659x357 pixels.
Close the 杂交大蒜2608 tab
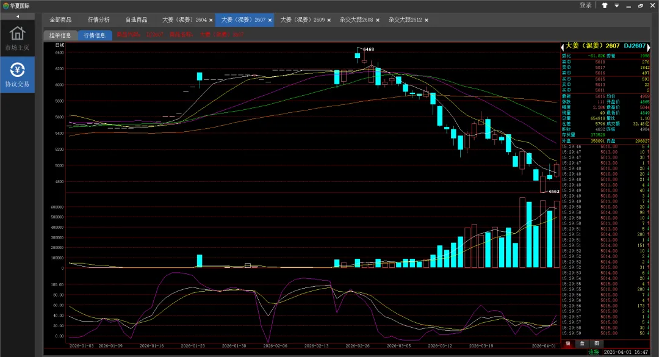[378, 20]
